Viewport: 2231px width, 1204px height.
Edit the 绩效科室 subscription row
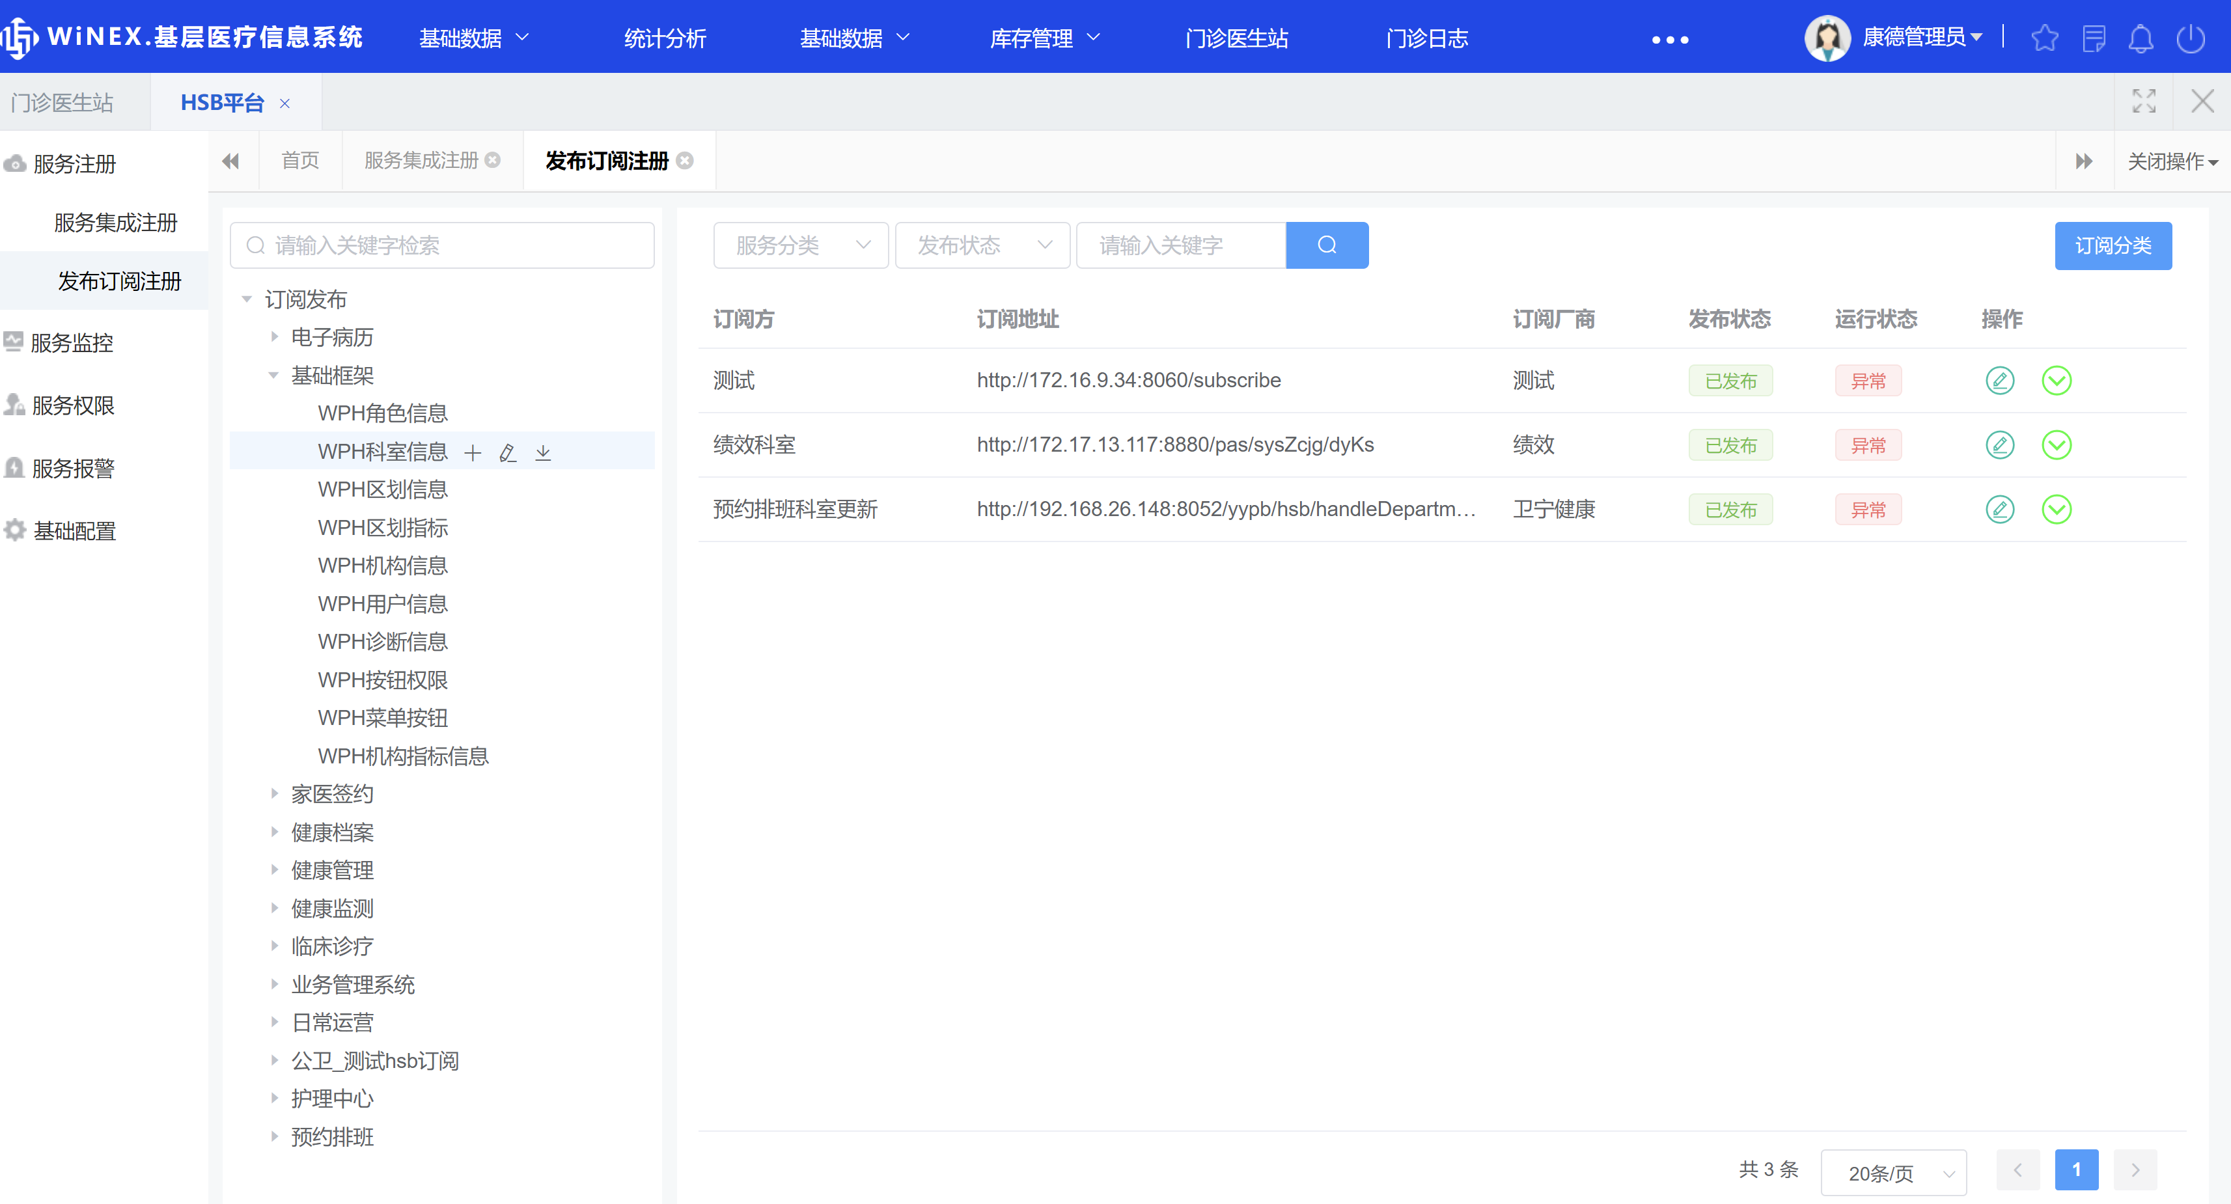click(x=2000, y=445)
